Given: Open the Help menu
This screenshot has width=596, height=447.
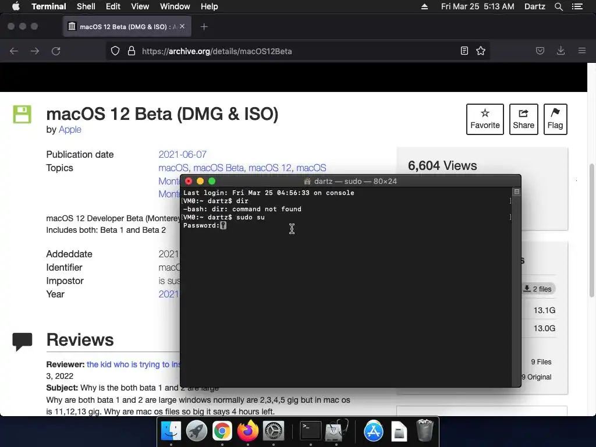Looking at the screenshot, I should click(x=209, y=6).
